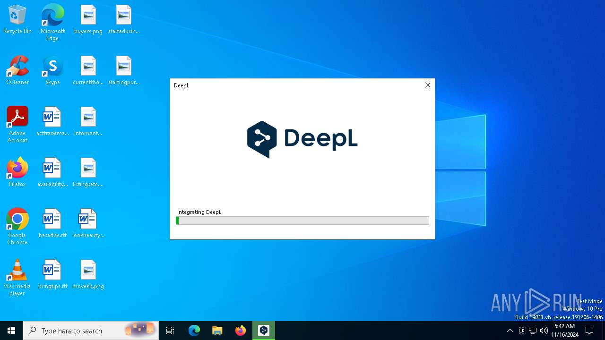Open the Action Center notifications icon
The height and width of the screenshot is (340, 605).
point(589,331)
